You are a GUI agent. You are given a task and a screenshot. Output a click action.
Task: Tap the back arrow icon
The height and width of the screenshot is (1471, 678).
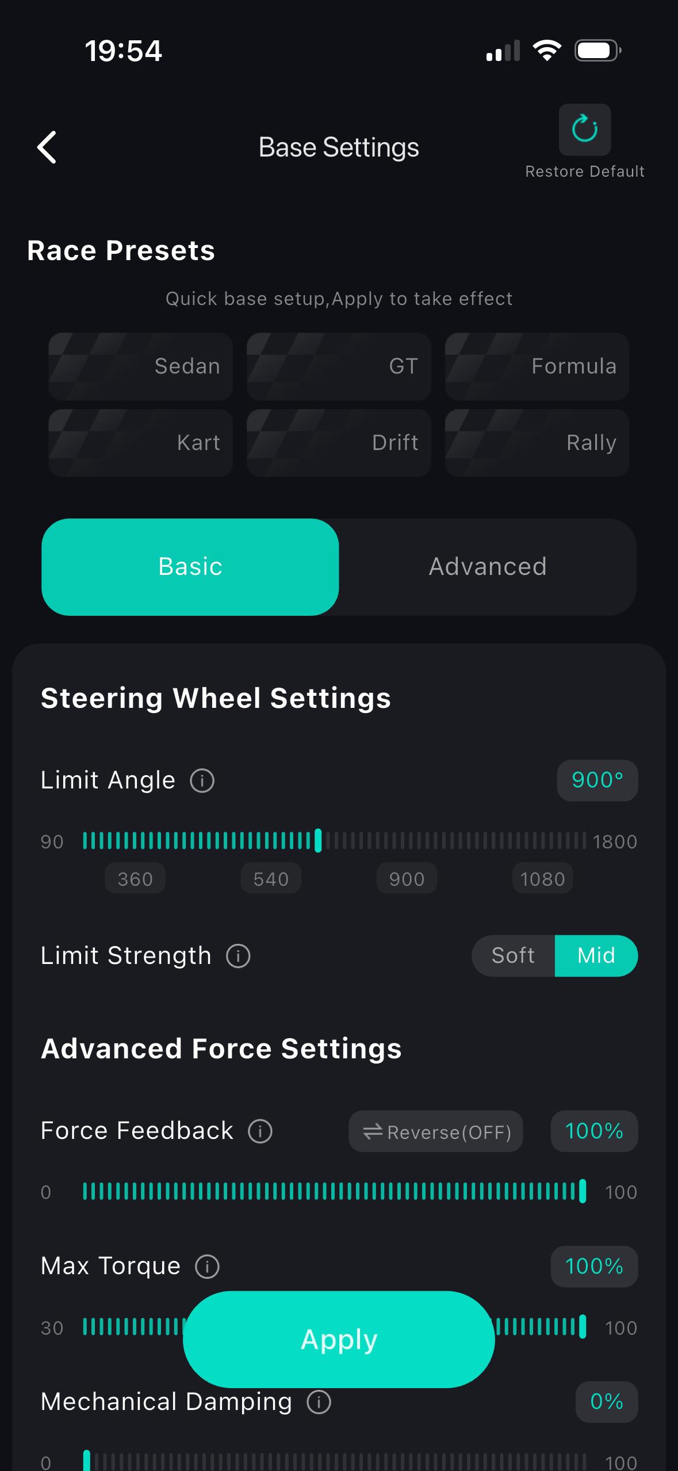click(47, 147)
